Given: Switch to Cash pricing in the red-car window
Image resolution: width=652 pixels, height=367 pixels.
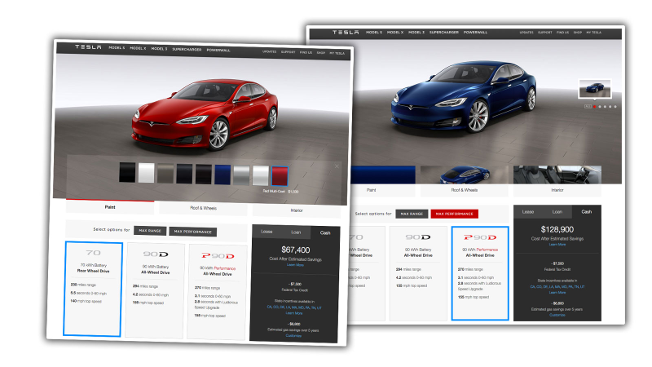Looking at the screenshot, I should [x=325, y=233].
